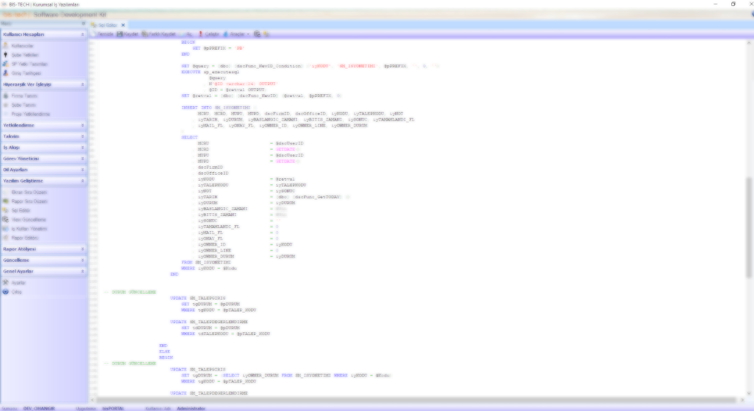The width and height of the screenshot is (754, 411).
Task: Open Ayarlar under Genel Ayarlar
Action: [x=18, y=283]
